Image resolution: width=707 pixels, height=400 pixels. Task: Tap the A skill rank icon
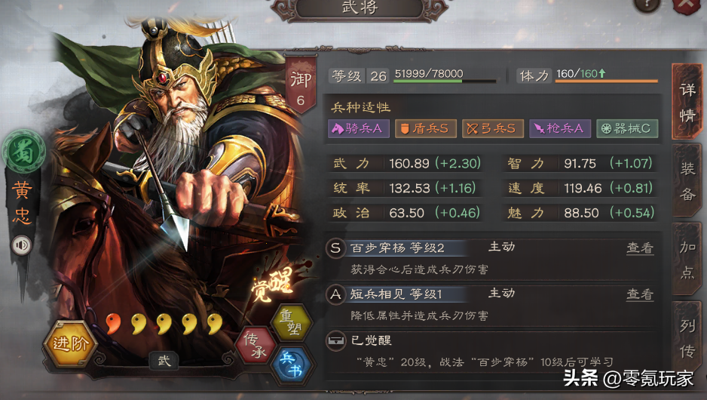335,294
